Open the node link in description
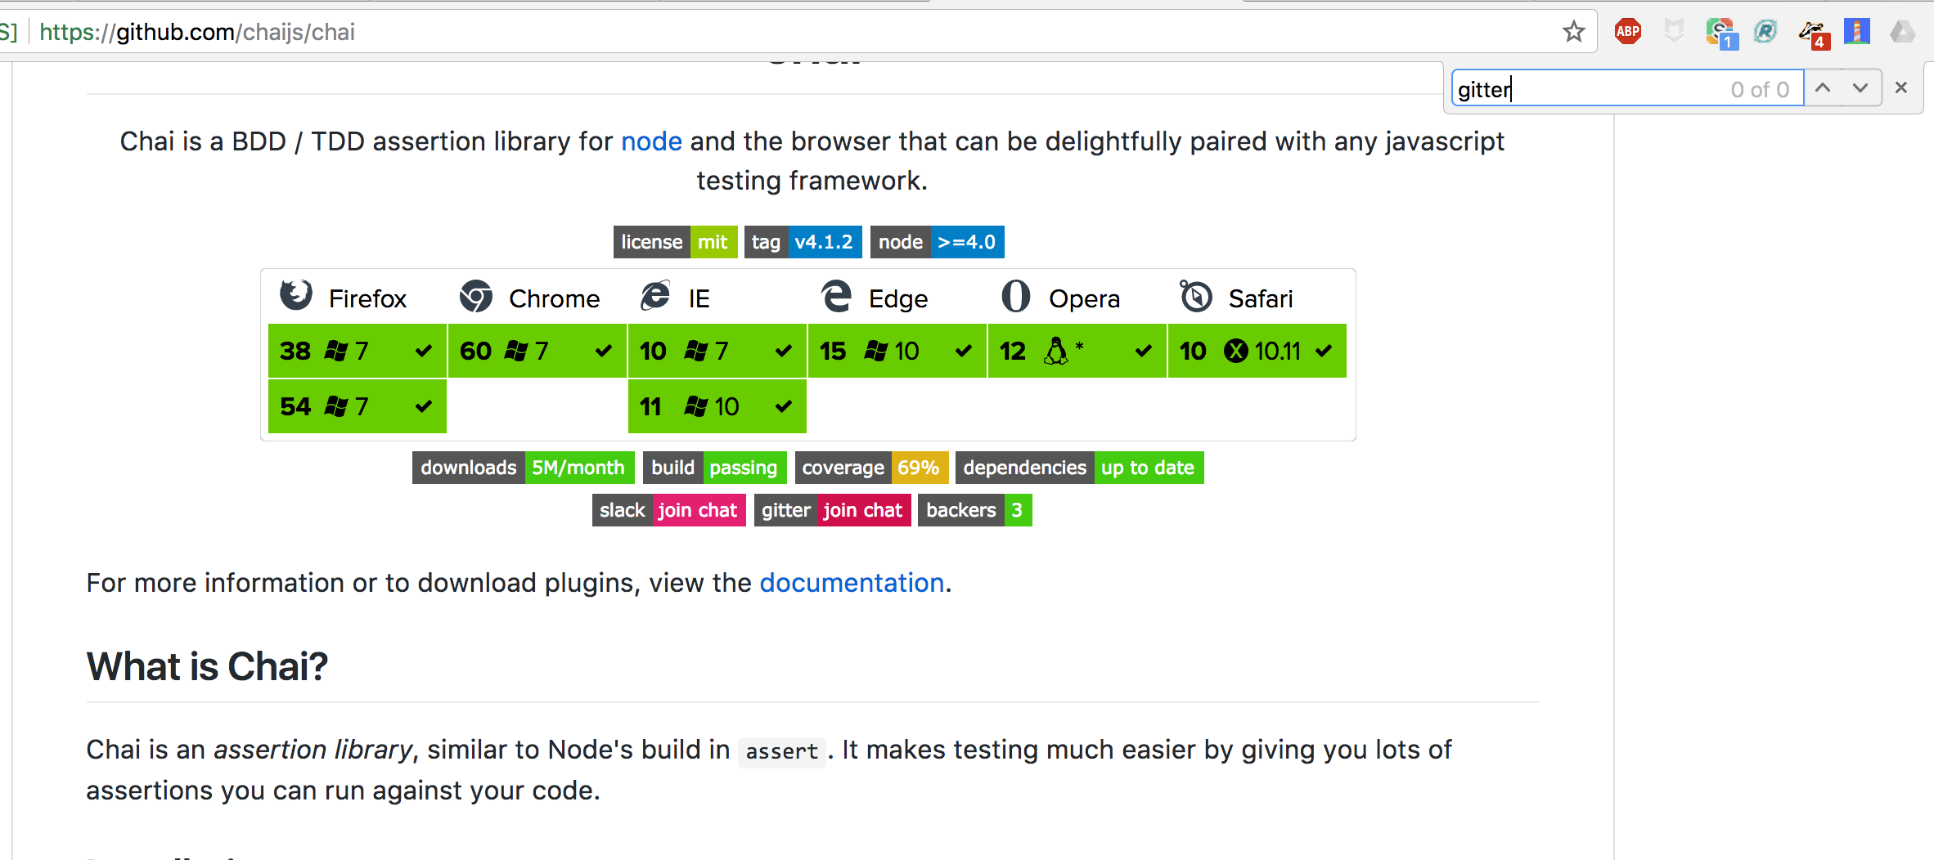Image resolution: width=1934 pixels, height=860 pixels. (651, 141)
